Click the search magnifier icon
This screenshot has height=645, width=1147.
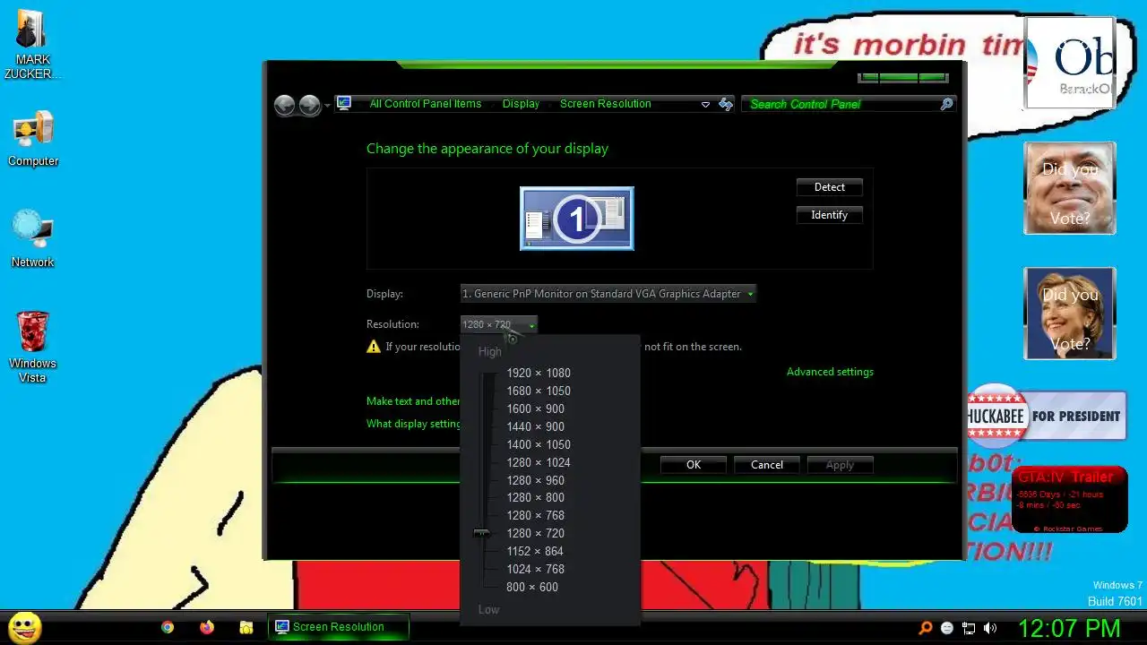coord(946,105)
